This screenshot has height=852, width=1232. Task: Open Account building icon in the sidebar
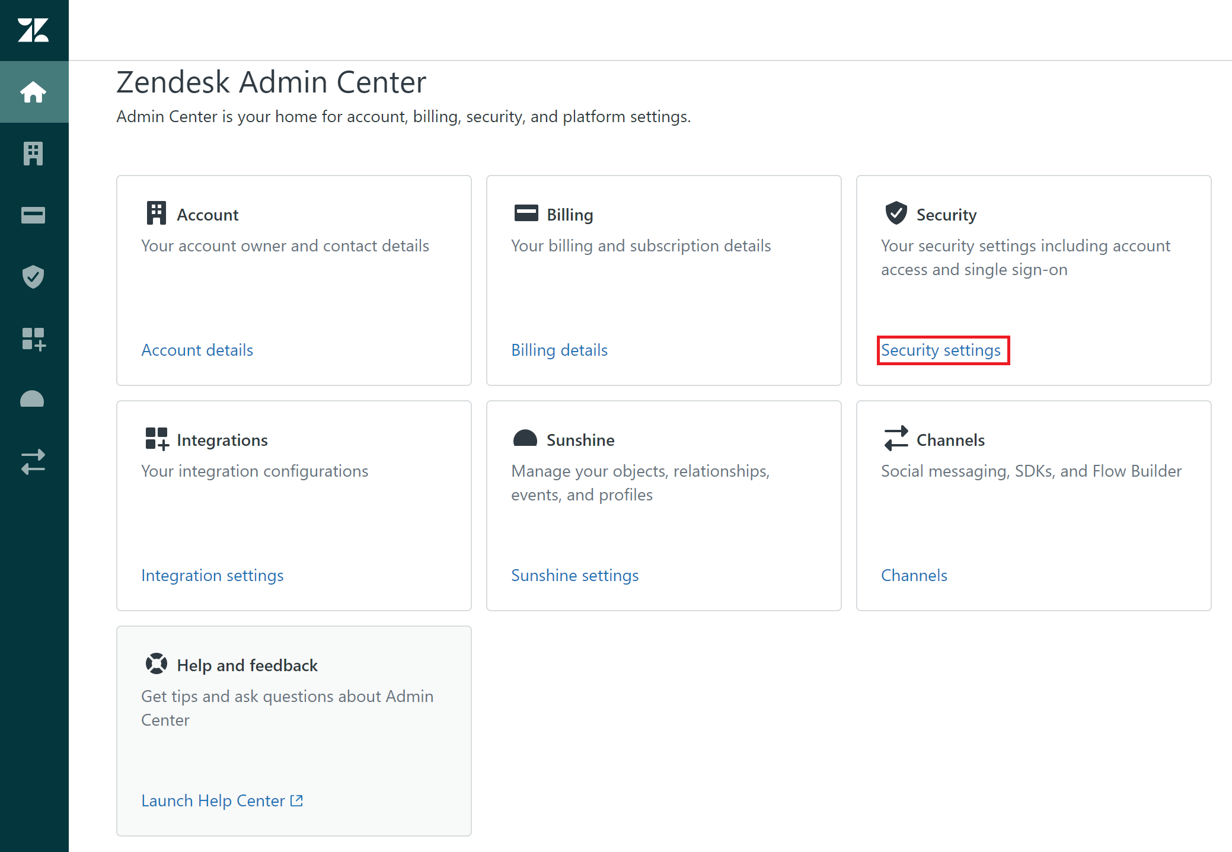(33, 154)
